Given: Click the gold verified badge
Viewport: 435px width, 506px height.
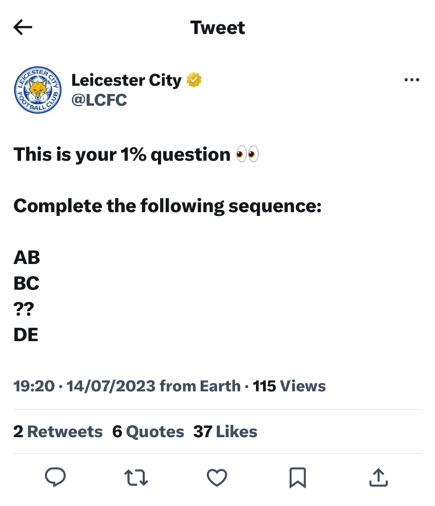Looking at the screenshot, I should tap(194, 80).
